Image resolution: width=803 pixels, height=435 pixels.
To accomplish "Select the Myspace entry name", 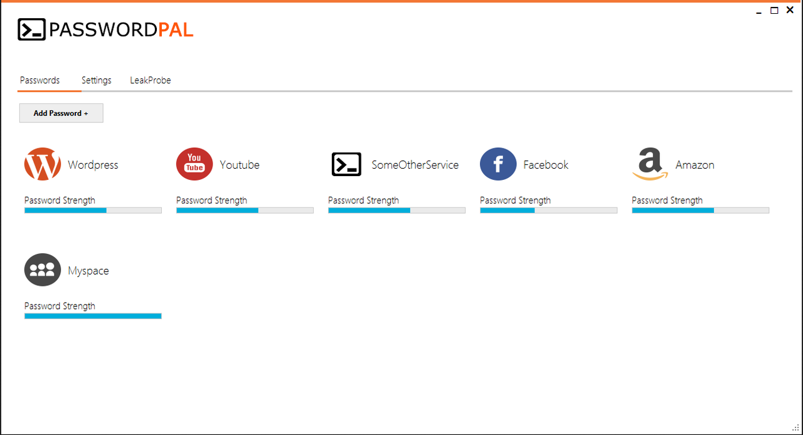I will 88,271.
